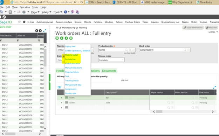This screenshot has height=136, width=219.
Task: Open dropdown arrow next to home icon
Action: (6, 12)
